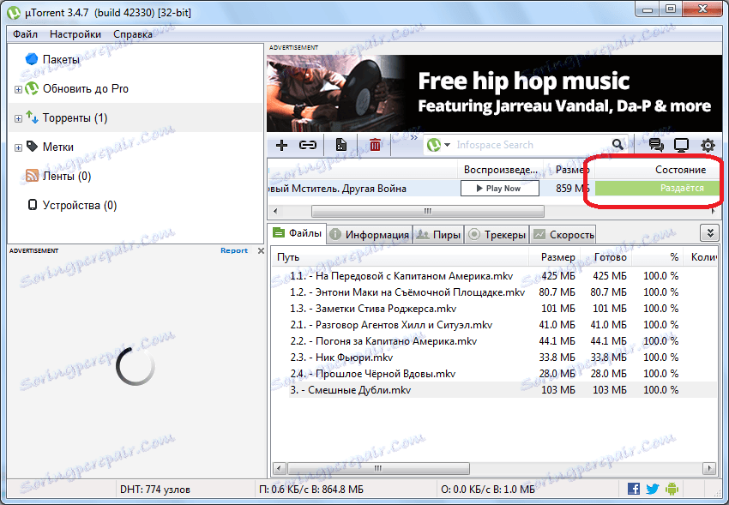Click the Twitter bird icon in status bar
729x505 pixels.
tap(653, 489)
